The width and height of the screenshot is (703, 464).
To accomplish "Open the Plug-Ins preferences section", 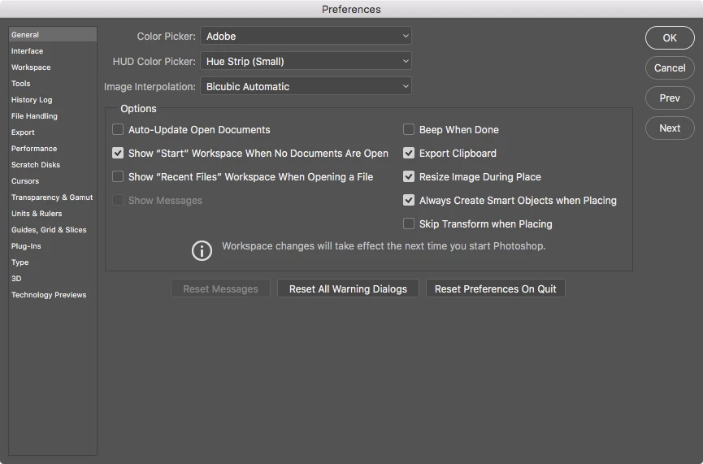I will tap(53, 246).
